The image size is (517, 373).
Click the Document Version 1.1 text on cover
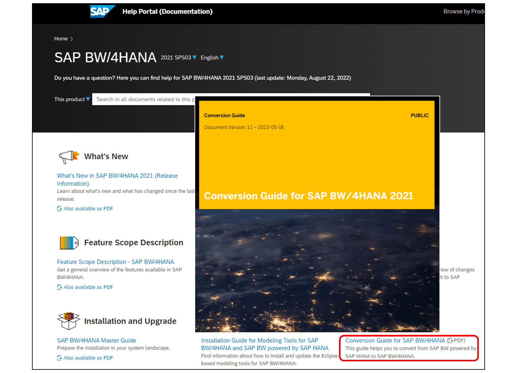click(x=244, y=127)
